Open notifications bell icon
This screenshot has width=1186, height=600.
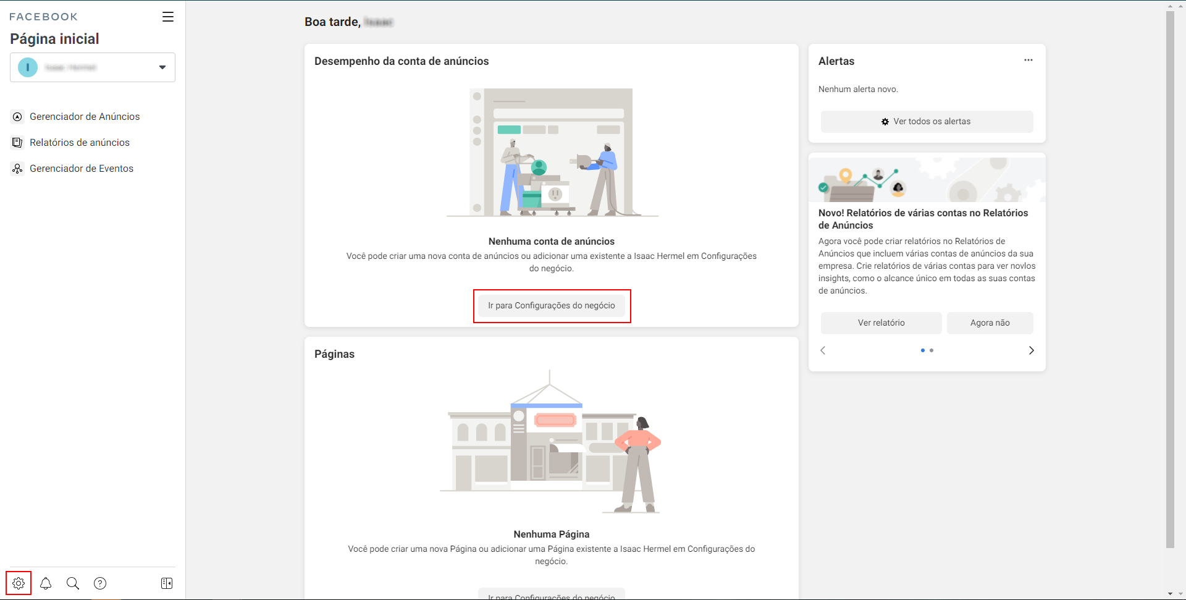click(46, 583)
